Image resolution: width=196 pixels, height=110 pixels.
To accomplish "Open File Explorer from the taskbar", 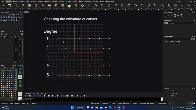I will click(x=97, y=108).
